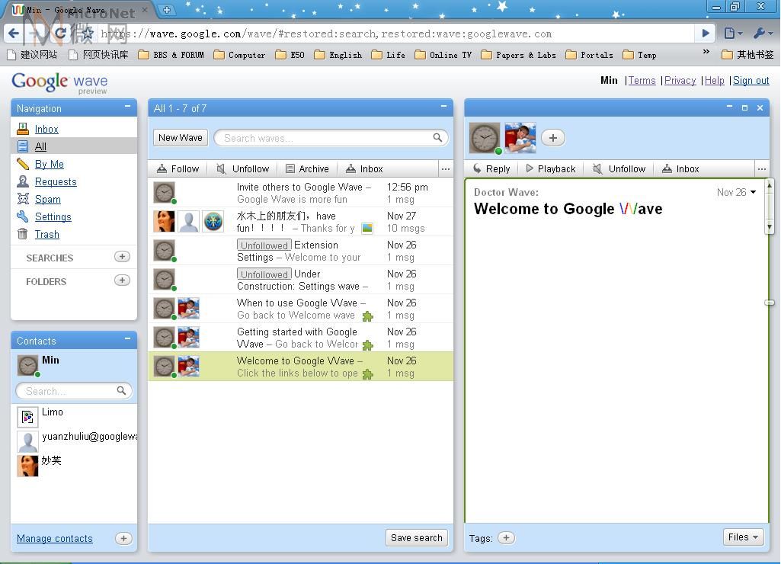Open the Trash navigation link
Screen dimensions: 781x564
click(x=46, y=234)
